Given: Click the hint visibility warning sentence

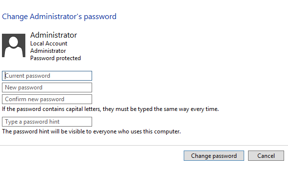Looking at the screenshot, I should [91, 131].
